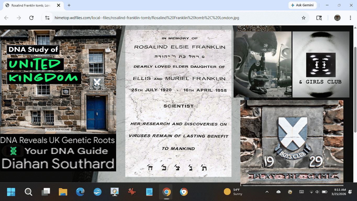The image size is (357, 201).
Task: Click the vertical page scrollbar
Action: tap(355, 79)
